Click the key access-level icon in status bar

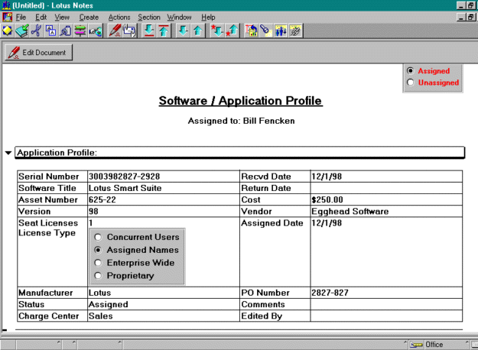click(x=416, y=345)
